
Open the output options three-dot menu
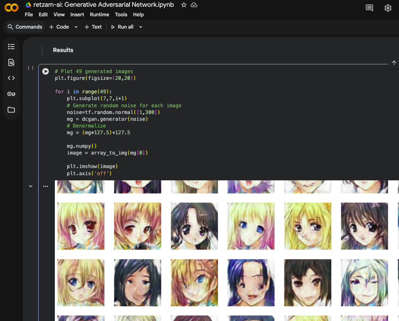pos(46,186)
